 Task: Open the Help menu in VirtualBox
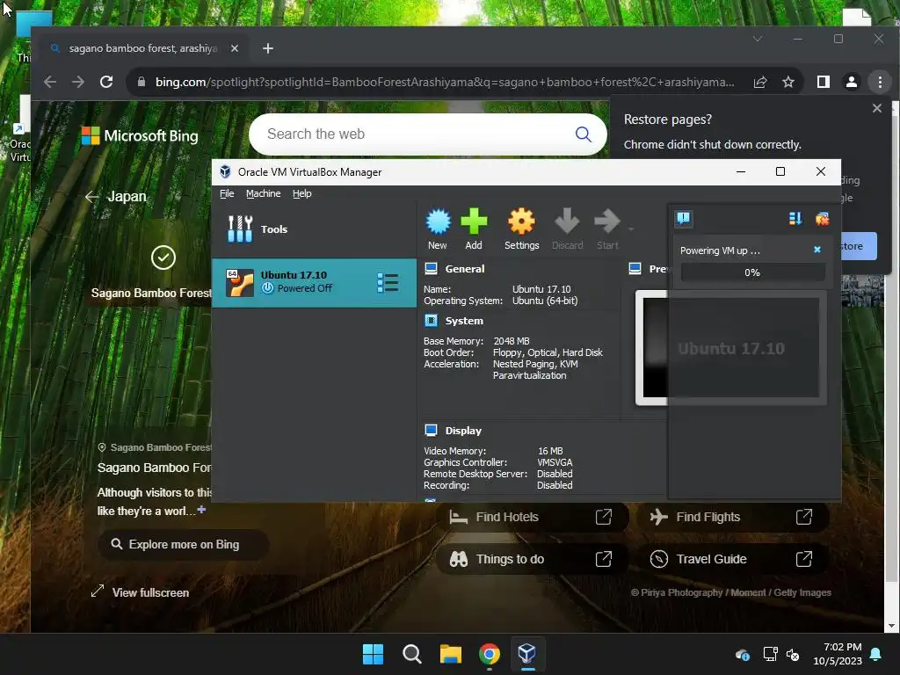[302, 193]
